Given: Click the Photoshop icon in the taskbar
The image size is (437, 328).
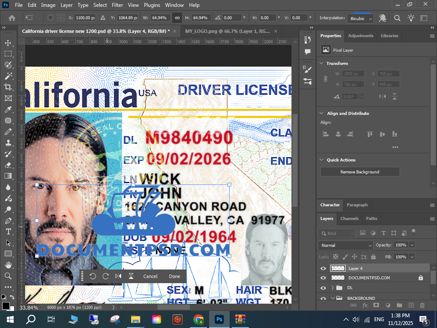Looking at the screenshot, I should click(220, 319).
